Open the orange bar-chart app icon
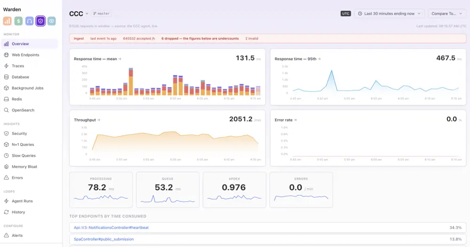470x247 pixels. [x=7, y=21]
